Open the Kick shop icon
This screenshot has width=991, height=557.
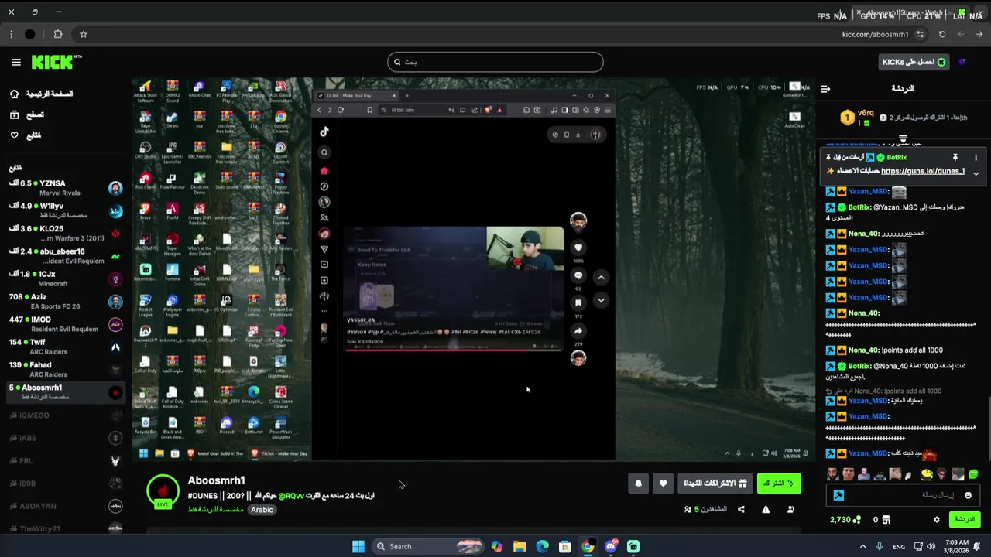coord(886,520)
